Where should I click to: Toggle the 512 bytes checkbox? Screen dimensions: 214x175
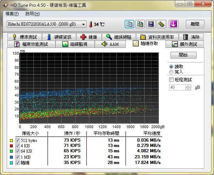(x=17, y=140)
